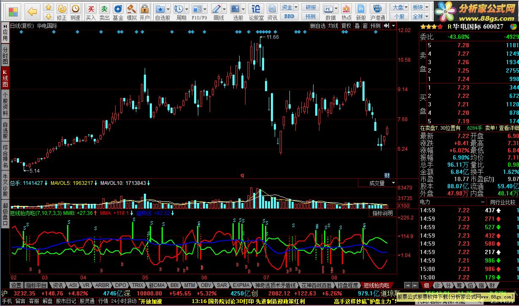Select the SAR indicator tab
This screenshot has height=306, width=519.
(x=222, y=285)
